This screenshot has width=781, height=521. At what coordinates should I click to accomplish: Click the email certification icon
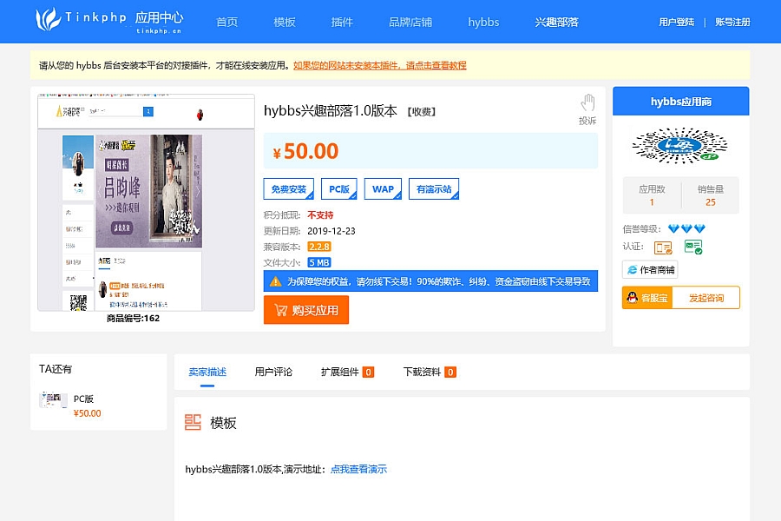pyautogui.click(x=692, y=247)
